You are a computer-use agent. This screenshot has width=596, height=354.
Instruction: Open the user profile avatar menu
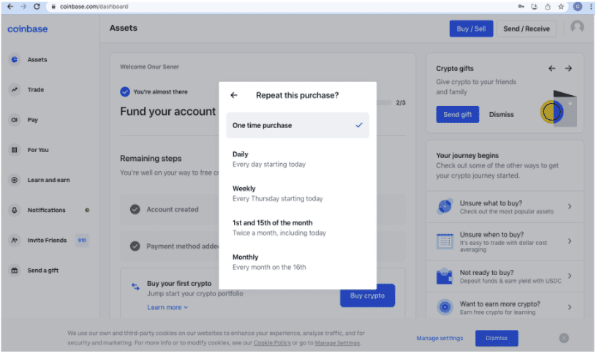pos(577,27)
